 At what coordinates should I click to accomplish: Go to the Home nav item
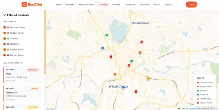pos(58,4)
